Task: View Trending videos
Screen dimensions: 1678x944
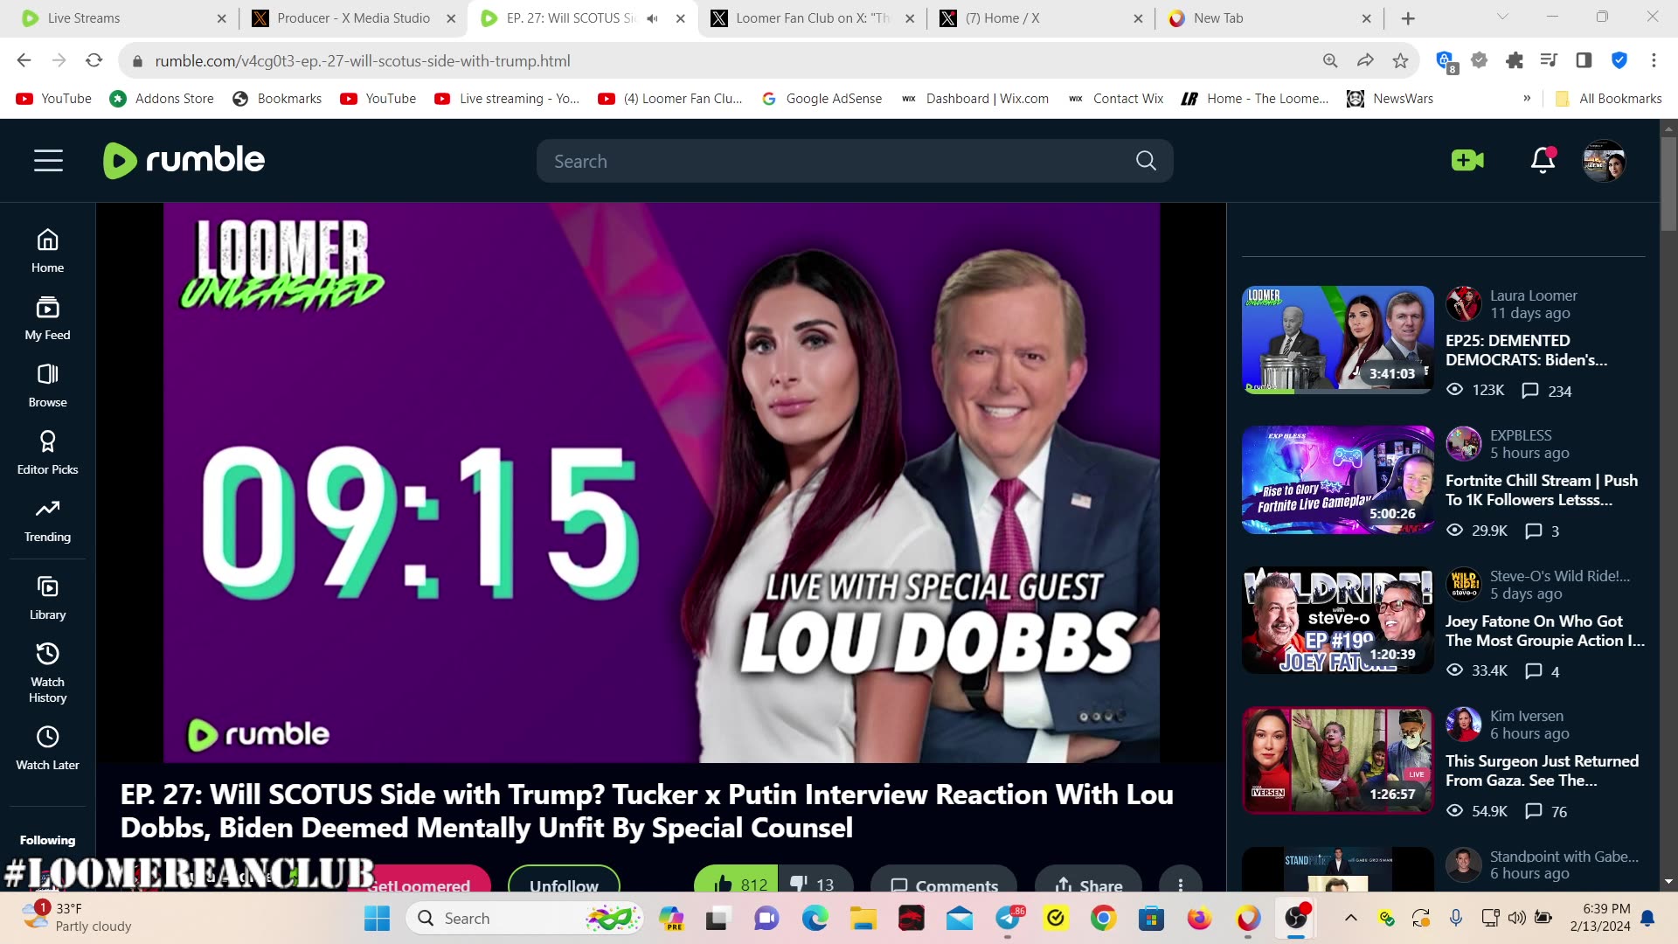Action: 47,519
